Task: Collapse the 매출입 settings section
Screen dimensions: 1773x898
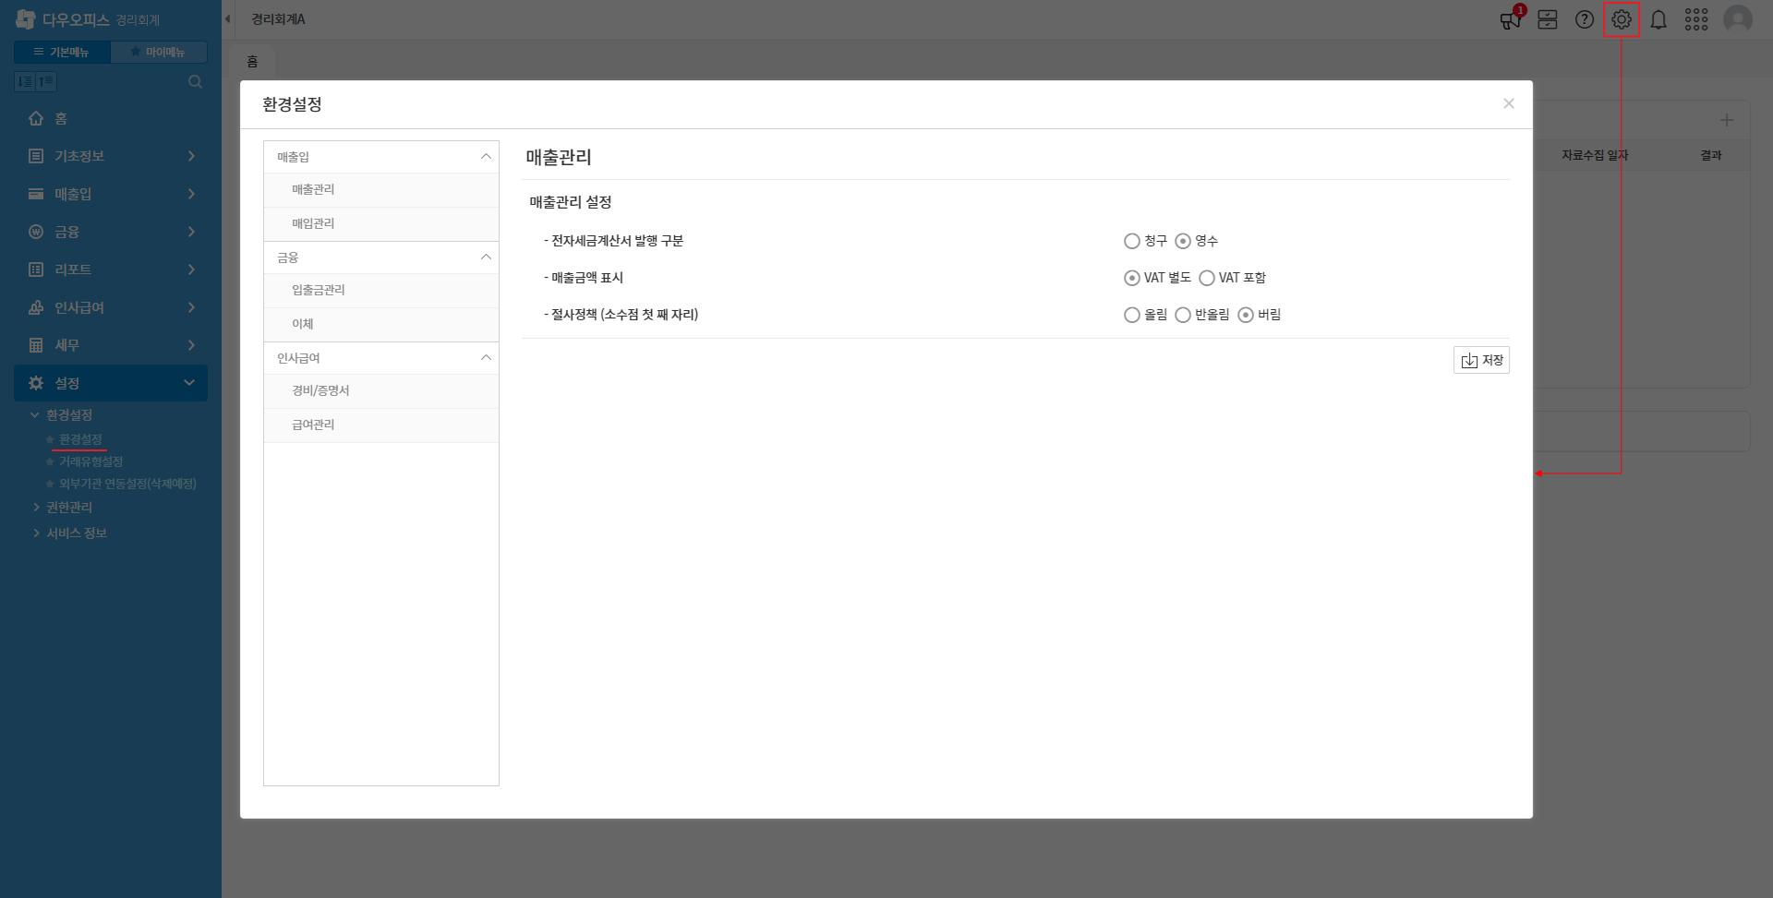Action: click(x=486, y=157)
